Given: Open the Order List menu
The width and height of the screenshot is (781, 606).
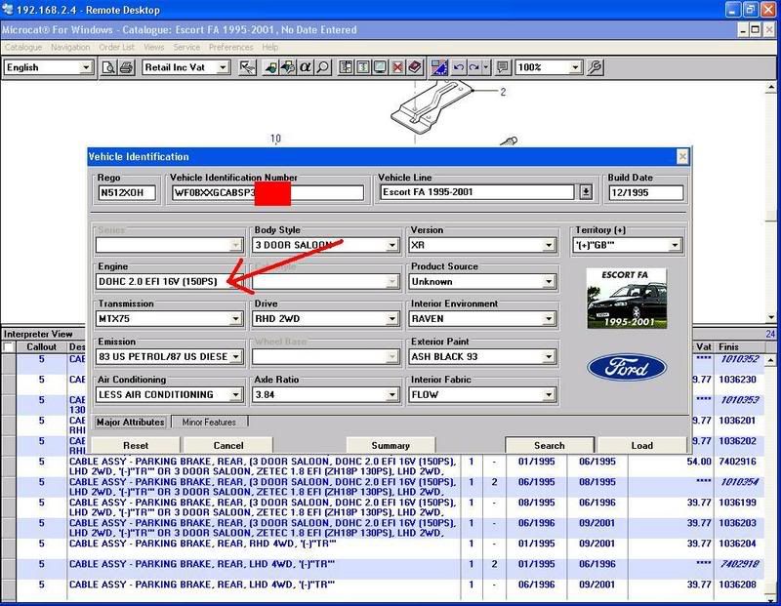Looking at the screenshot, I should 116,47.
